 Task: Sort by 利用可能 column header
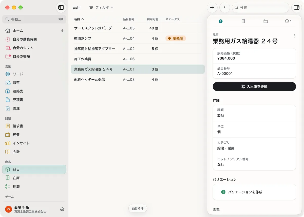[x=153, y=19]
